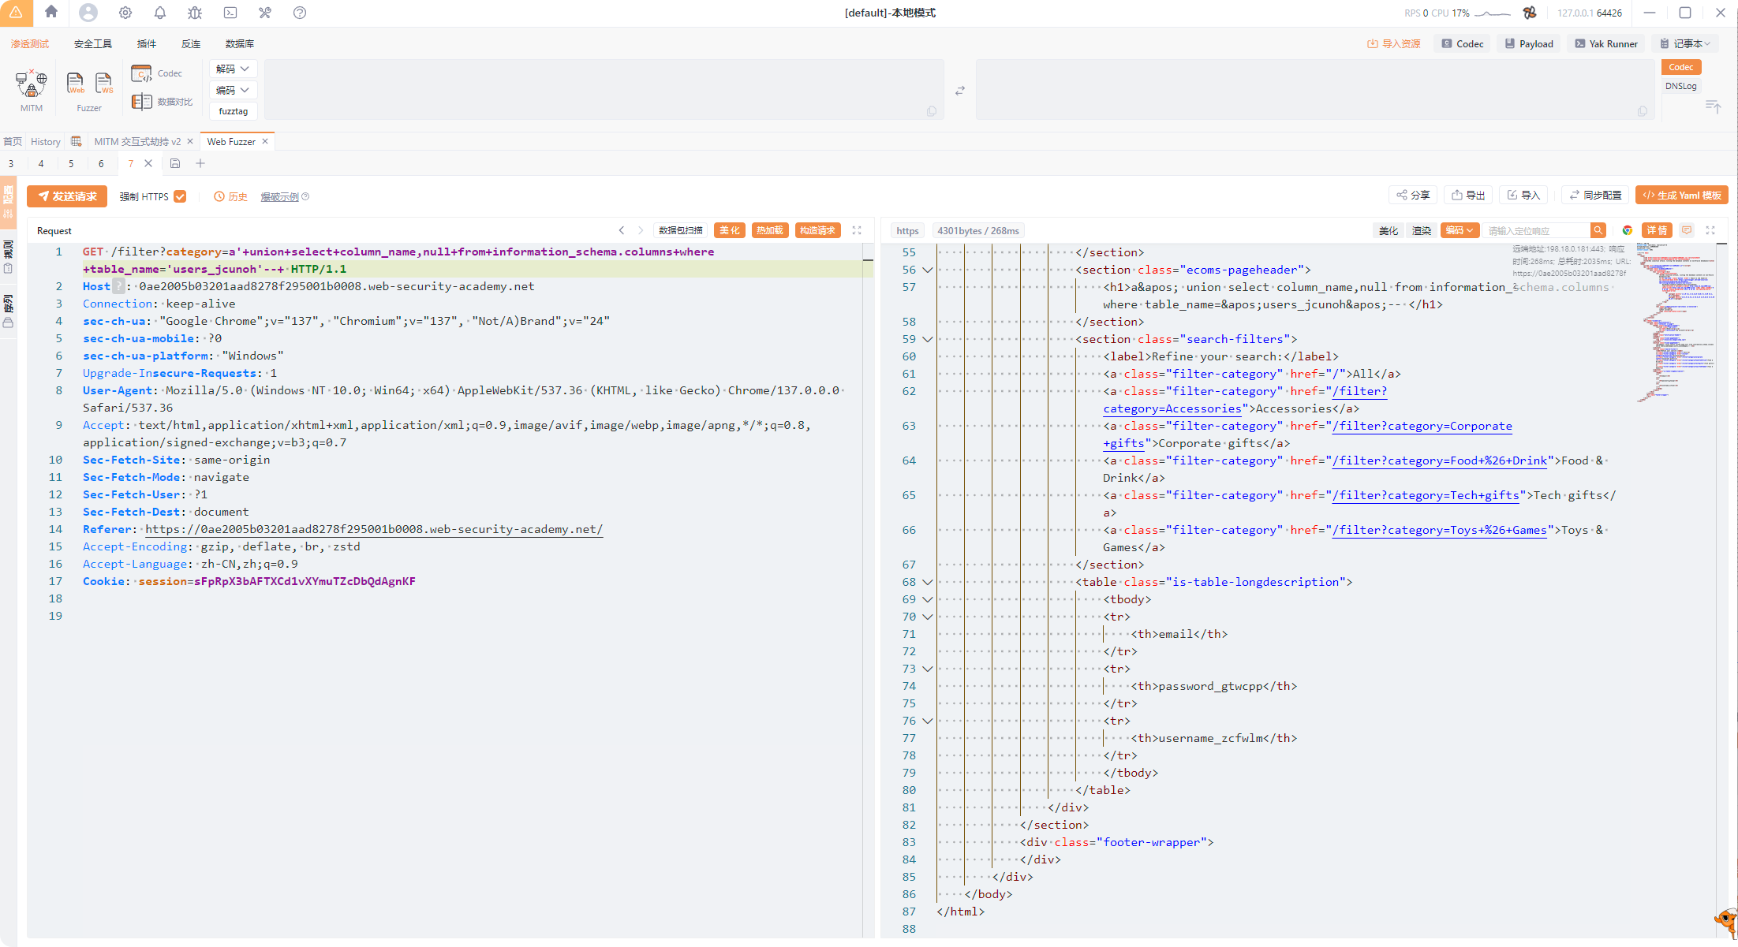Viewport: 1738px width, 947px height.
Task: Click the 生成 Yaml 模板 button
Action: pos(1681,195)
